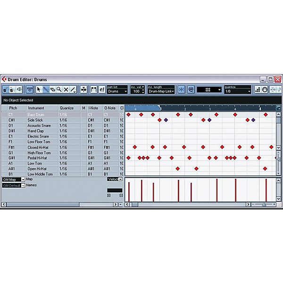This screenshot has height=283, width=283.
Task: Click the plus add controller lane button
Action: pos(109,195)
